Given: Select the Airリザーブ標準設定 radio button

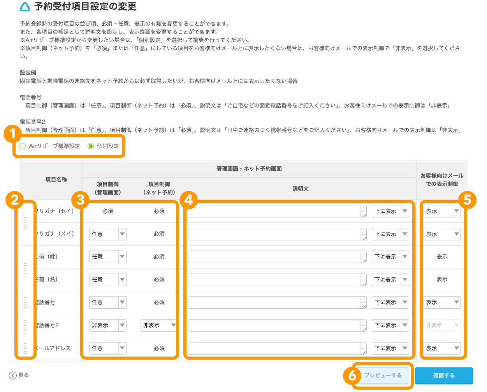Looking at the screenshot, I should (x=22, y=146).
